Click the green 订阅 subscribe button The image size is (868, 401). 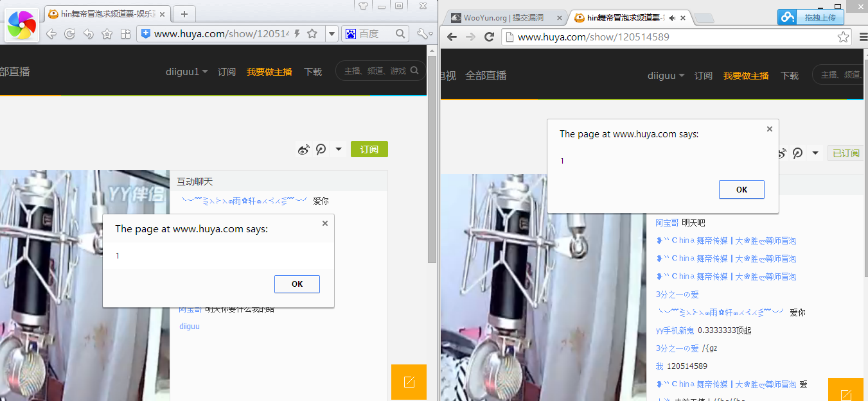369,149
